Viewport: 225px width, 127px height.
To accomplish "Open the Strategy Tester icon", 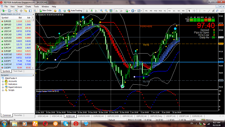I will point(35,11).
